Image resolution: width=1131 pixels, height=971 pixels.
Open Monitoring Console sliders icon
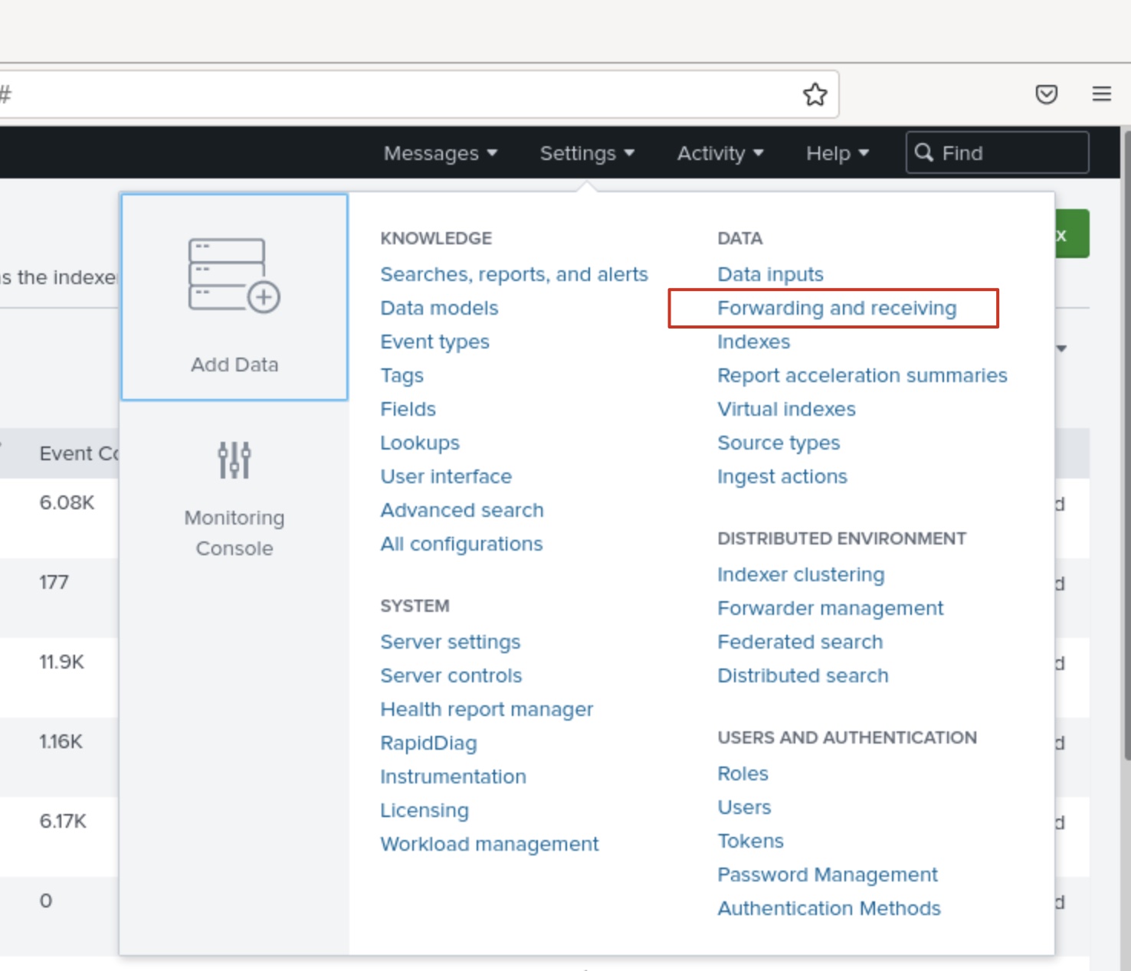point(234,460)
